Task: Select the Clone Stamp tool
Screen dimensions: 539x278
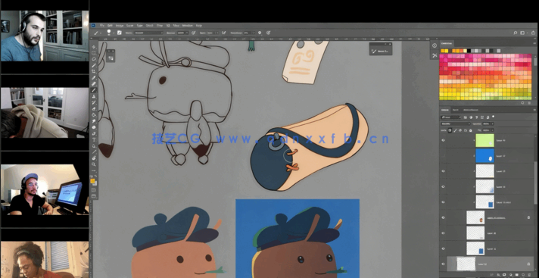Action: [94, 96]
